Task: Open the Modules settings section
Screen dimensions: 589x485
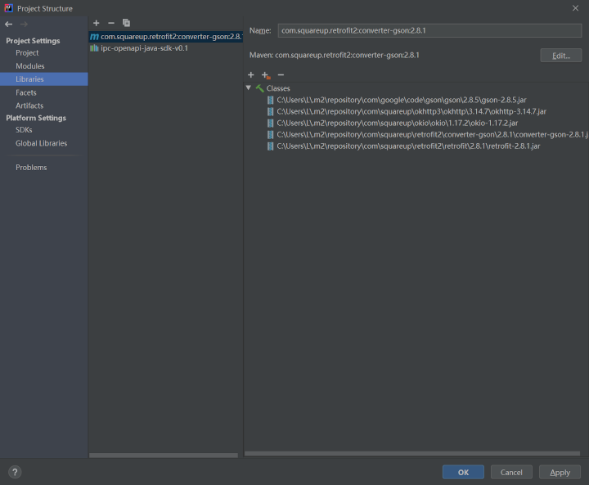Action: (30, 66)
